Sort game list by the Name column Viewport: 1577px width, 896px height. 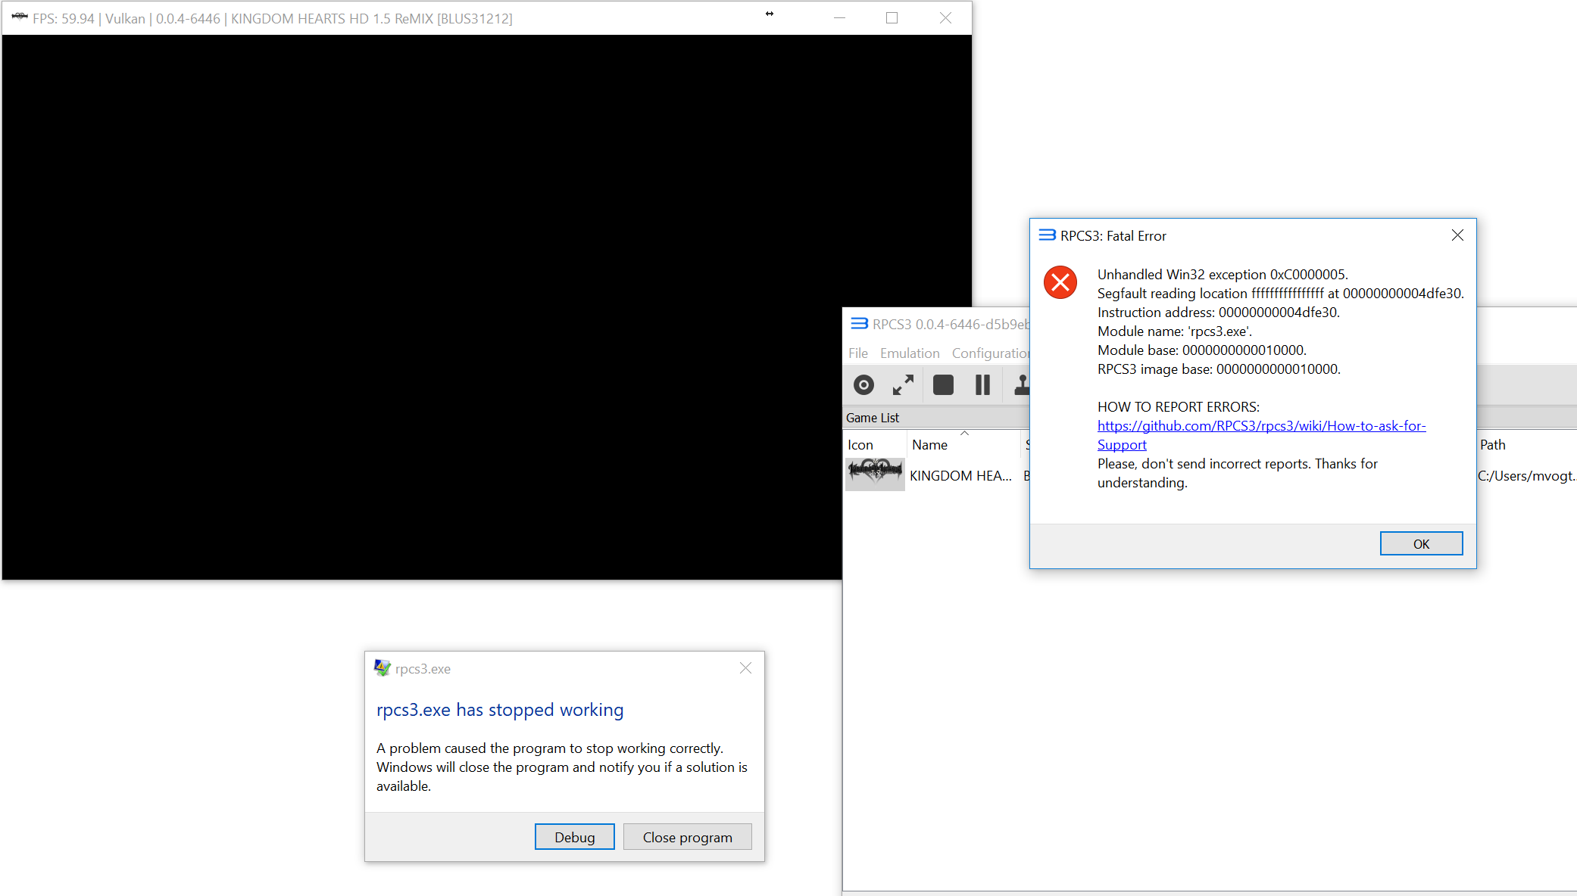pyautogui.click(x=929, y=445)
